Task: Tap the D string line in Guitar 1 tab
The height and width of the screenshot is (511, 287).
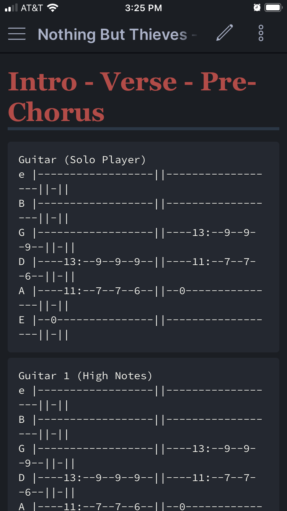Action: pos(140,485)
